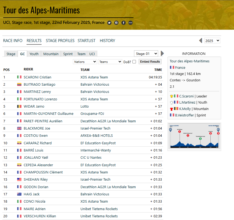Open K.Molly mountain link in Information
This screenshot has height=220, width=234.
[x=185, y=109]
